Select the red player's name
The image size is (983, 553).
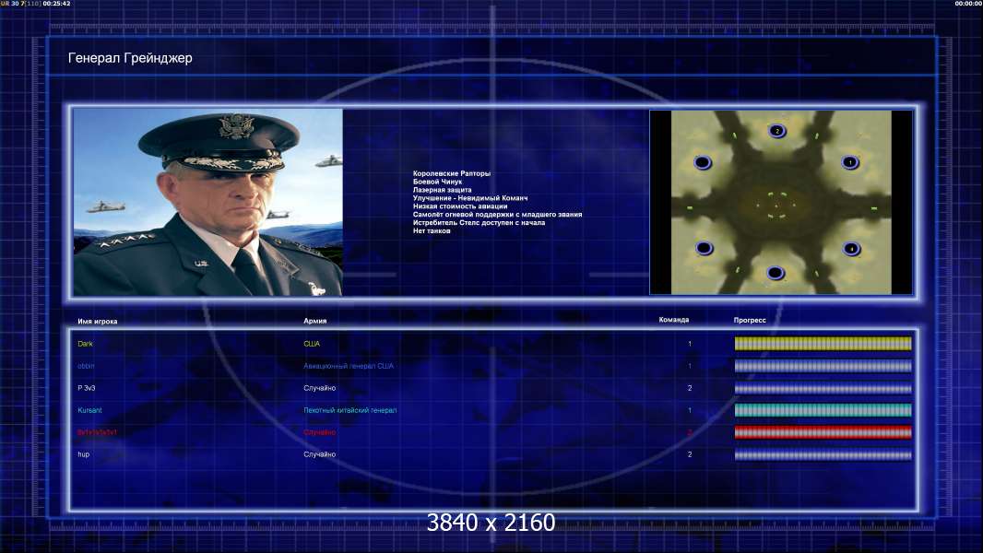pos(97,432)
